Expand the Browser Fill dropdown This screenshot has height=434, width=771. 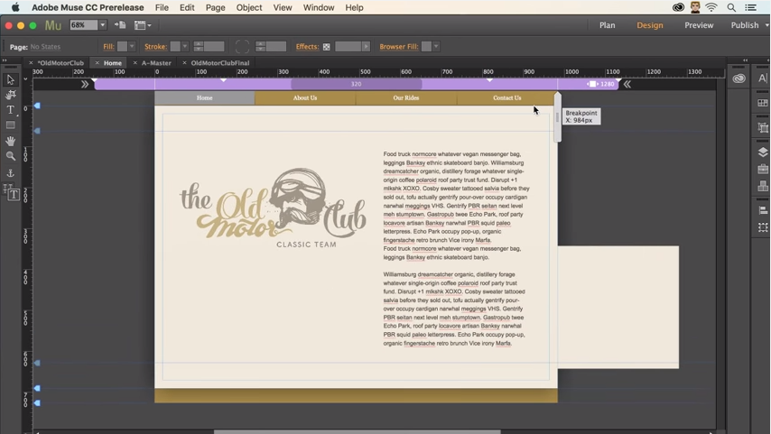436,46
